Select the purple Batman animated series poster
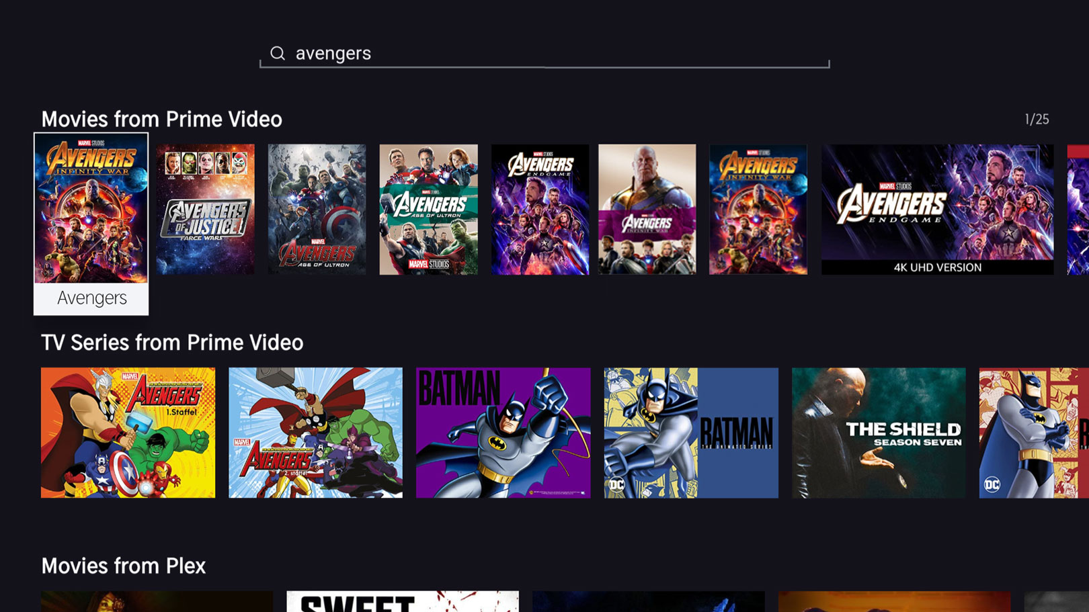Viewport: 1089px width, 612px height. 503,432
